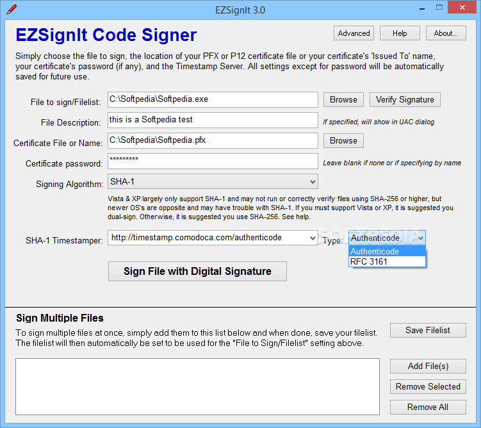Open the About... dialog

446,33
